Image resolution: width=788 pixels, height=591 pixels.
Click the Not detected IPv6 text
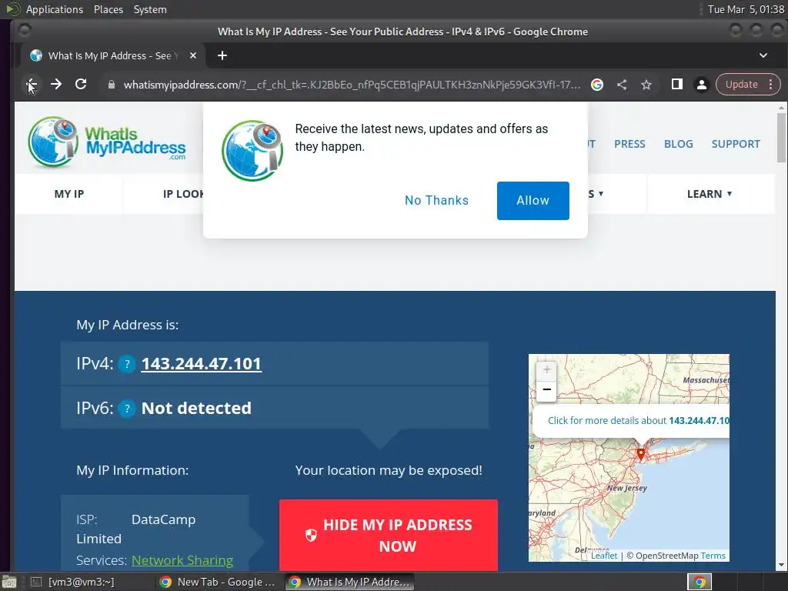[196, 409]
